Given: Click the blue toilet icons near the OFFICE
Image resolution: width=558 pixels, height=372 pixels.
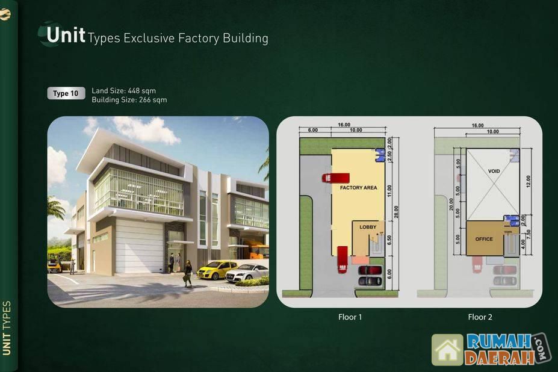Looking at the screenshot, I should coord(510,221).
